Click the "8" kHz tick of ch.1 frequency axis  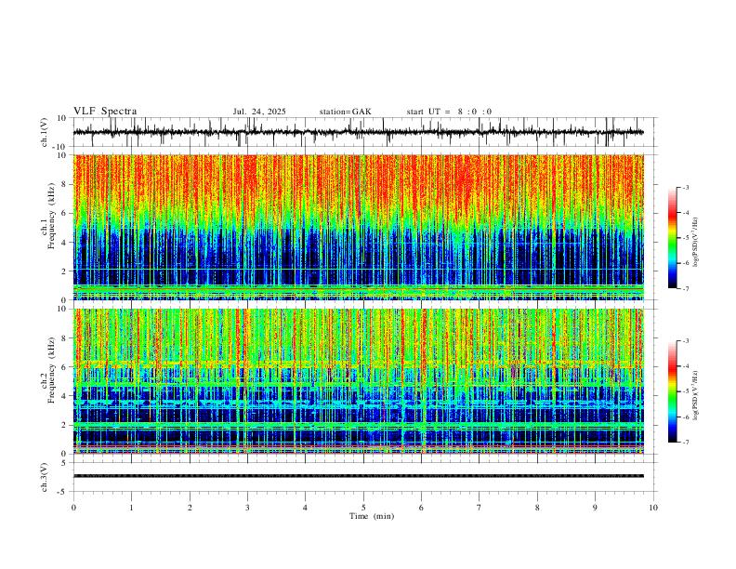[x=64, y=184]
